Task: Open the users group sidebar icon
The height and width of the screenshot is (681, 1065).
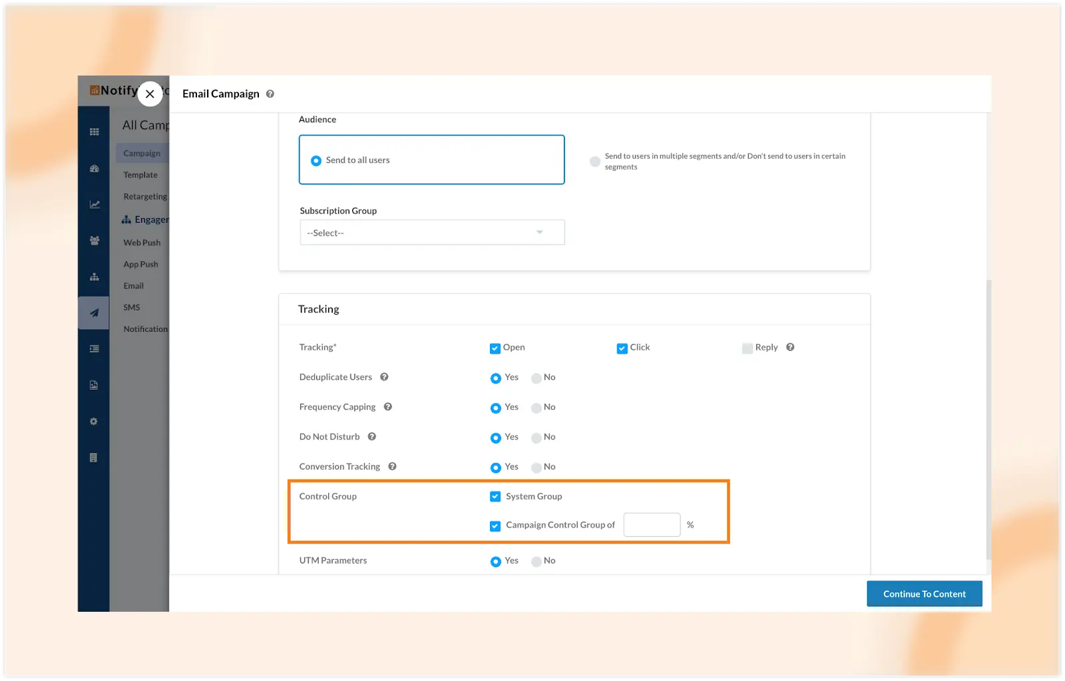Action: (95, 241)
